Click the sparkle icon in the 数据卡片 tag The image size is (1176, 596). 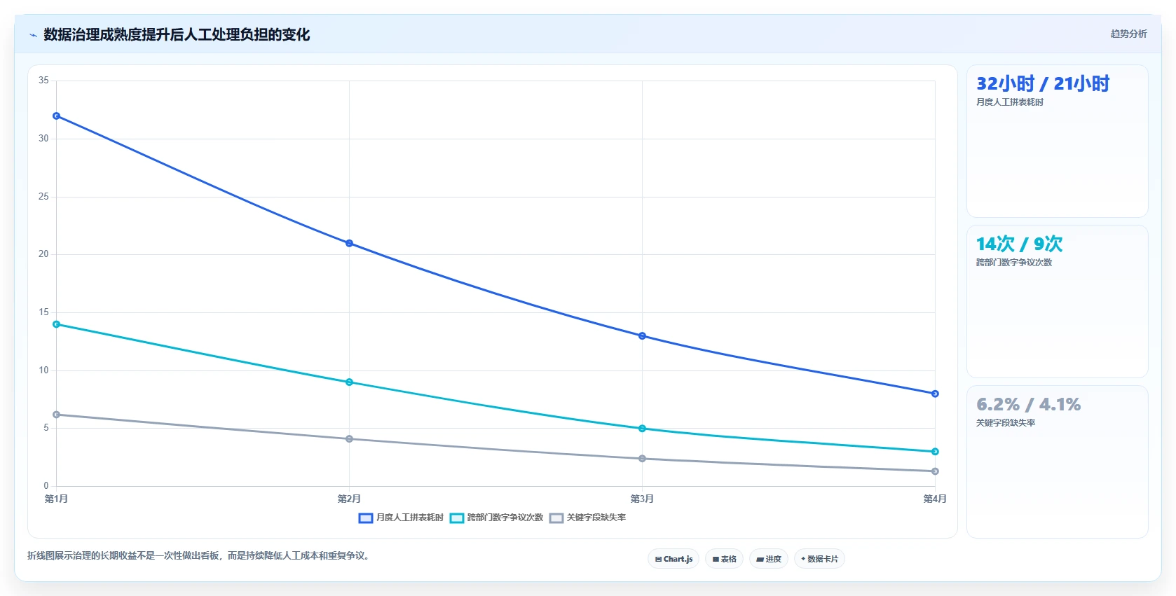(x=803, y=559)
